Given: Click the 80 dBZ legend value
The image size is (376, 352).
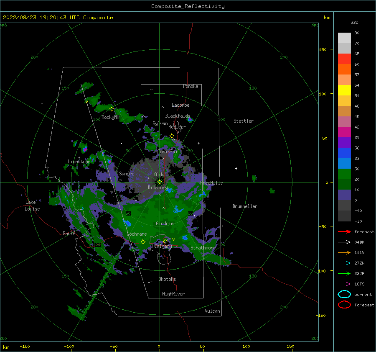Looking at the screenshot, I should [x=357, y=33].
